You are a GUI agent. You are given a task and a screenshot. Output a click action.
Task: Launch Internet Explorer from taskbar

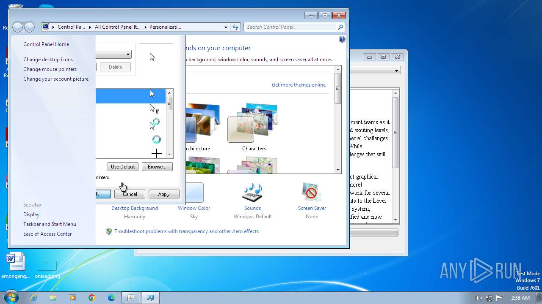pyautogui.click(x=33, y=298)
